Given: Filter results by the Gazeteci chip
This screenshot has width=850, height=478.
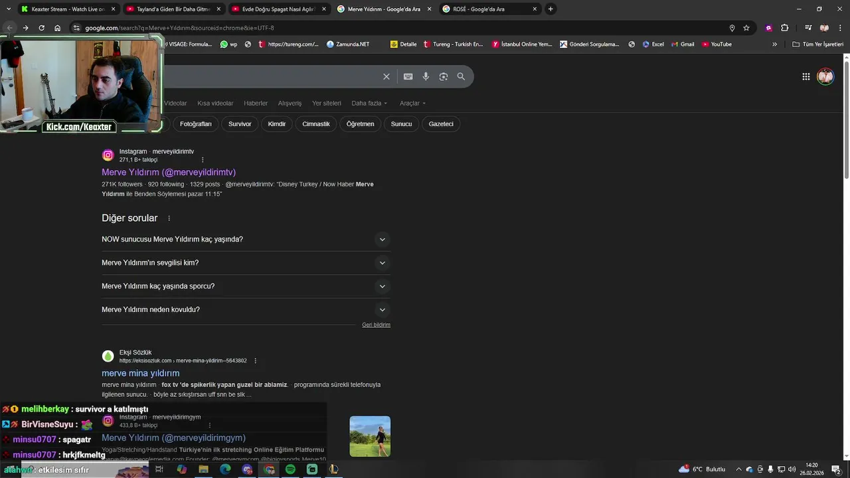Looking at the screenshot, I should [441, 124].
